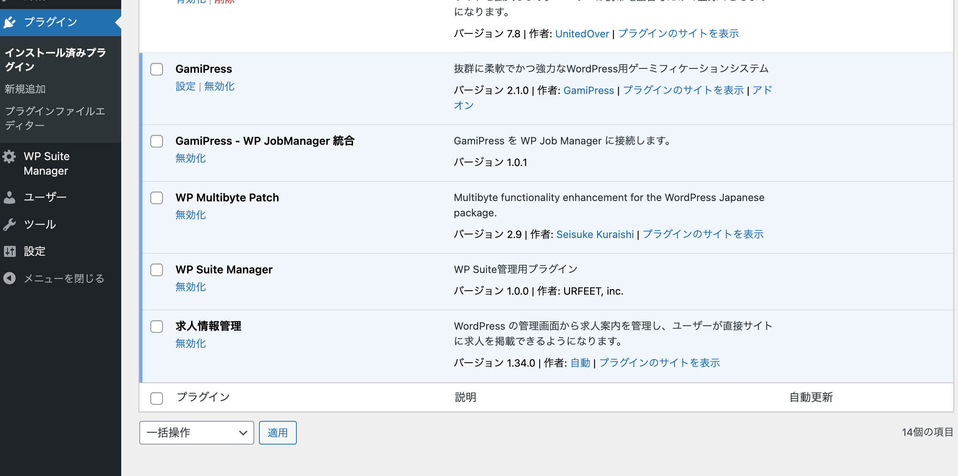The height and width of the screenshot is (476, 958).
Task: Click the 説明 column footer label
Action: [x=466, y=397]
